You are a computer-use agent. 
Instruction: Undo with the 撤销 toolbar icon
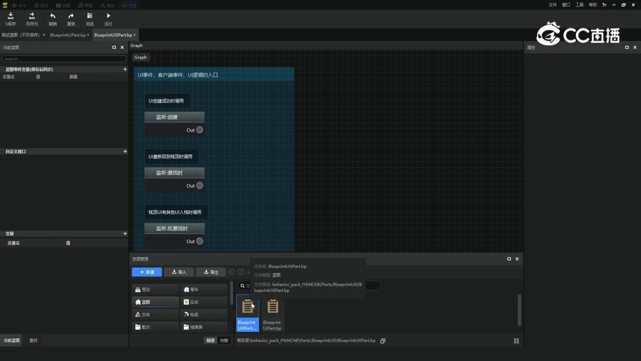coord(53,19)
